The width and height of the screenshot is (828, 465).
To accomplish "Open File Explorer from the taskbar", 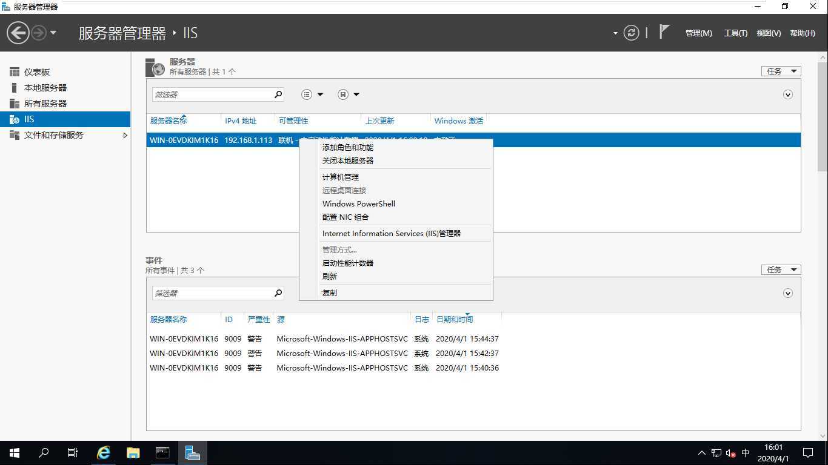I will [x=133, y=453].
